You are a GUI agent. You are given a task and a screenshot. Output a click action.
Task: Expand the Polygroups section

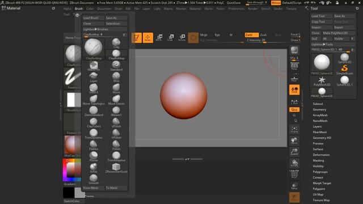click(320, 172)
